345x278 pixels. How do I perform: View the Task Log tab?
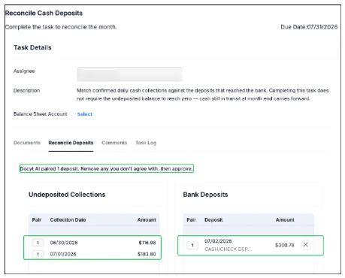146,143
